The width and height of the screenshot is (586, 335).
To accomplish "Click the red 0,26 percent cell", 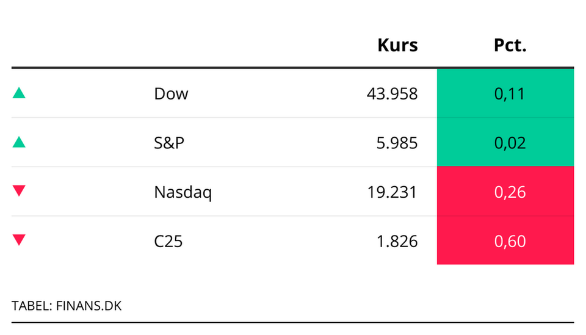I will [x=505, y=192].
